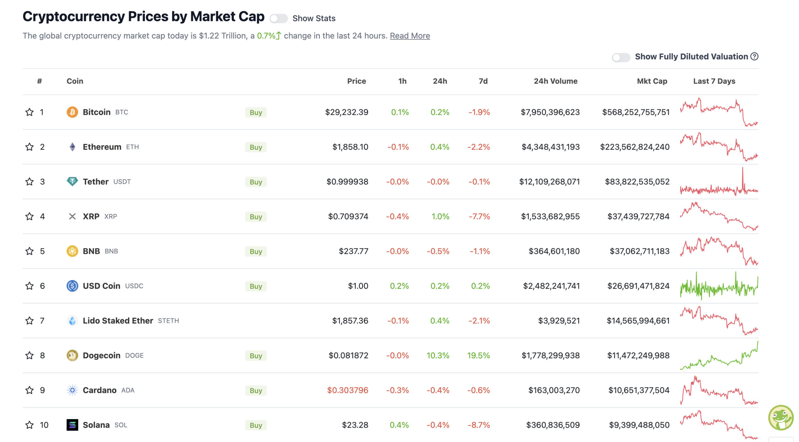Click the Bitcoin logo icon
799x442 pixels.
72,112
